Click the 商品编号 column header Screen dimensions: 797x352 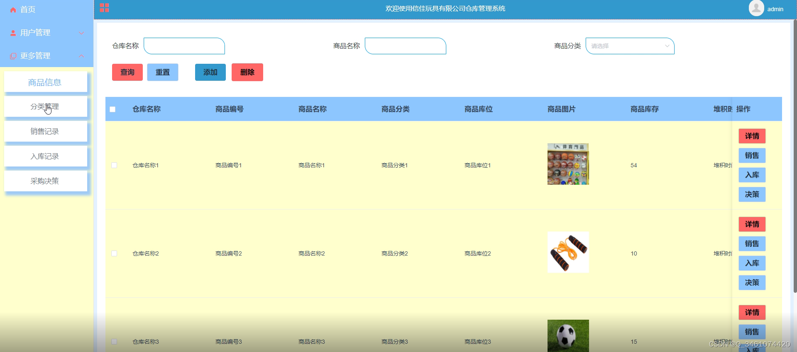click(x=230, y=109)
